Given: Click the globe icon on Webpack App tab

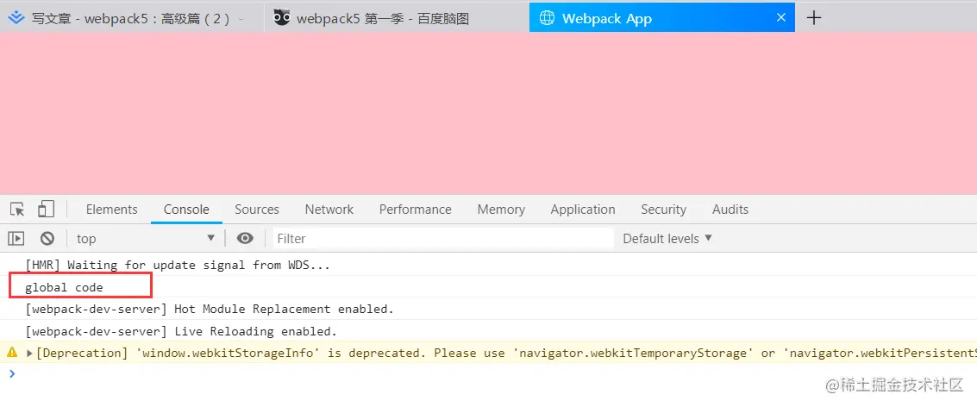Looking at the screenshot, I should click(x=547, y=18).
